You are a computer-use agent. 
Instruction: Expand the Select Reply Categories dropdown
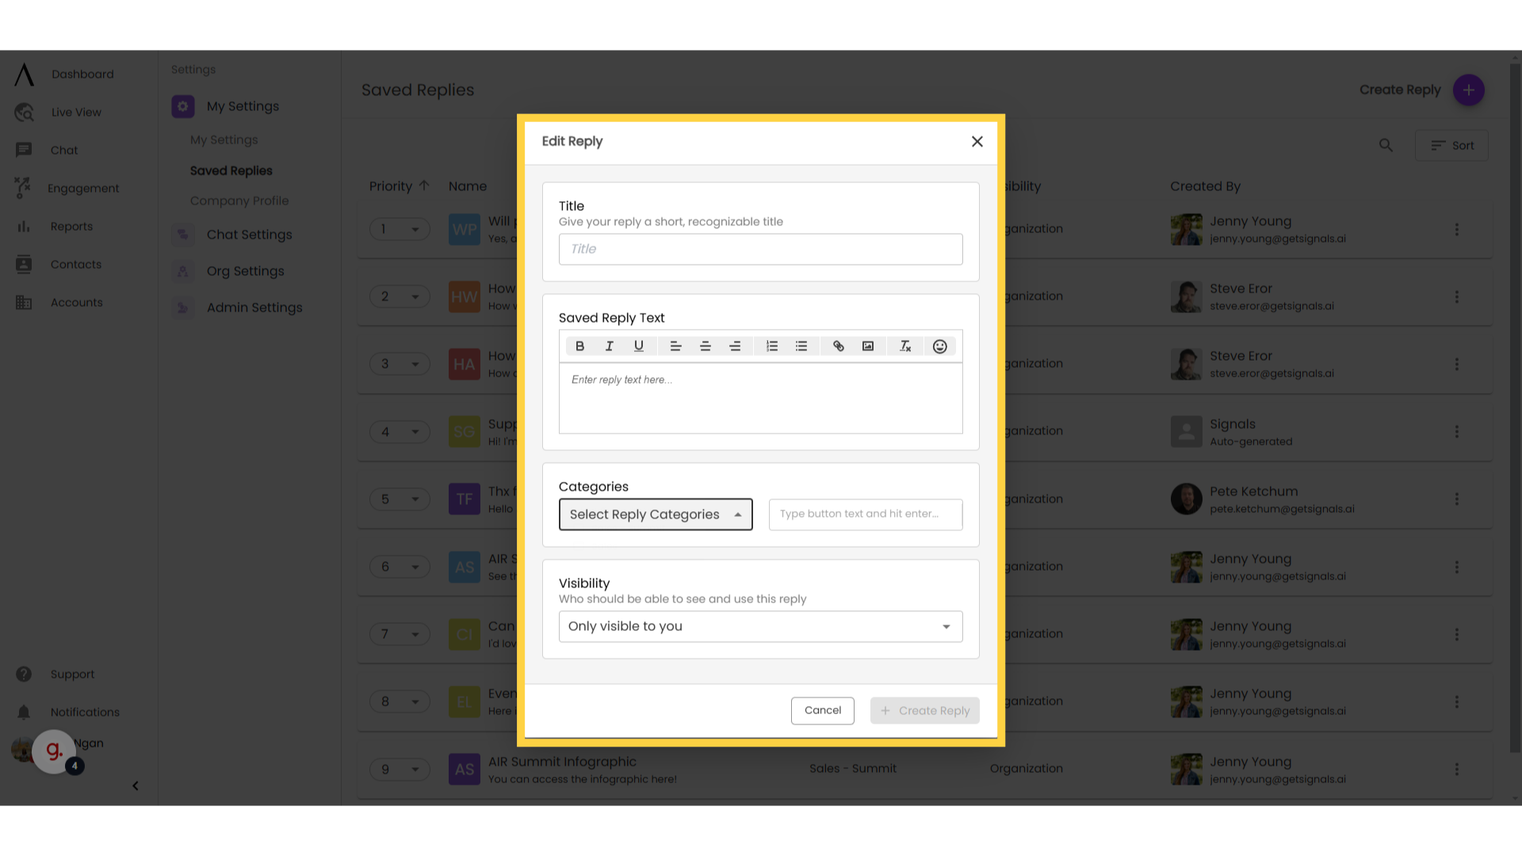656,514
